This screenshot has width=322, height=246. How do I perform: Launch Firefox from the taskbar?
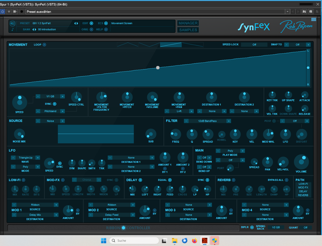click(x=194, y=241)
